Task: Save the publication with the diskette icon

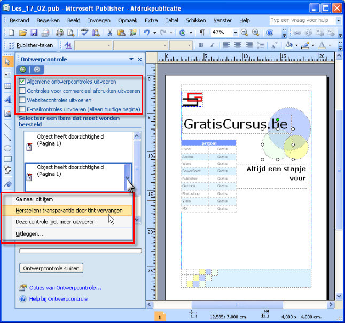Action: [34, 33]
